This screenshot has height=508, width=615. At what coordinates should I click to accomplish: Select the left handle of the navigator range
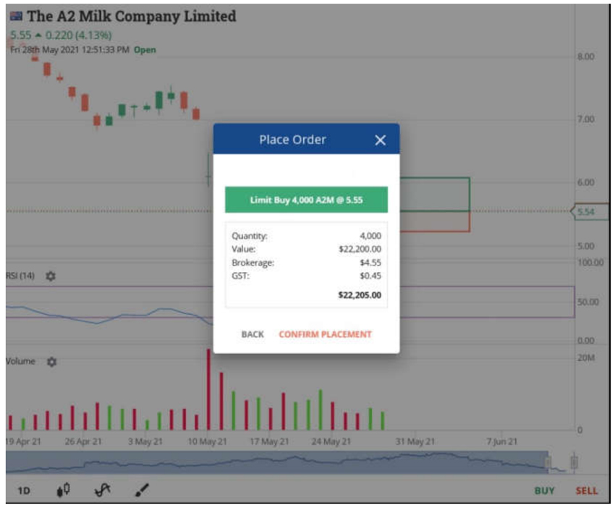pos(548,462)
